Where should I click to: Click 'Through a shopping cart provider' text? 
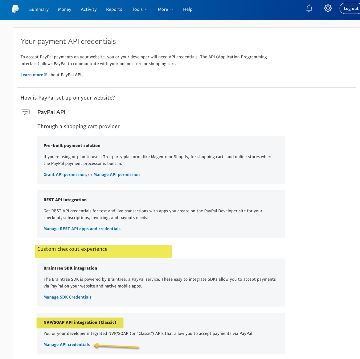point(79,126)
